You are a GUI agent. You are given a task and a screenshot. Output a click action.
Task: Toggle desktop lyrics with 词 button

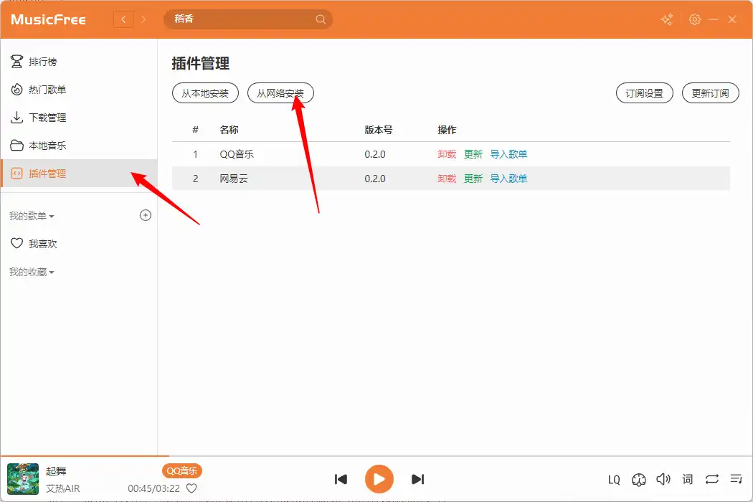[688, 479]
